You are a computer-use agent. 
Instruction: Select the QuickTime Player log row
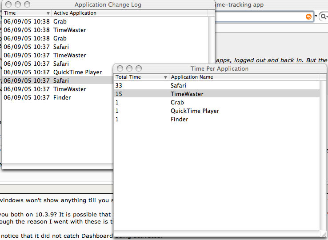(58, 72)
